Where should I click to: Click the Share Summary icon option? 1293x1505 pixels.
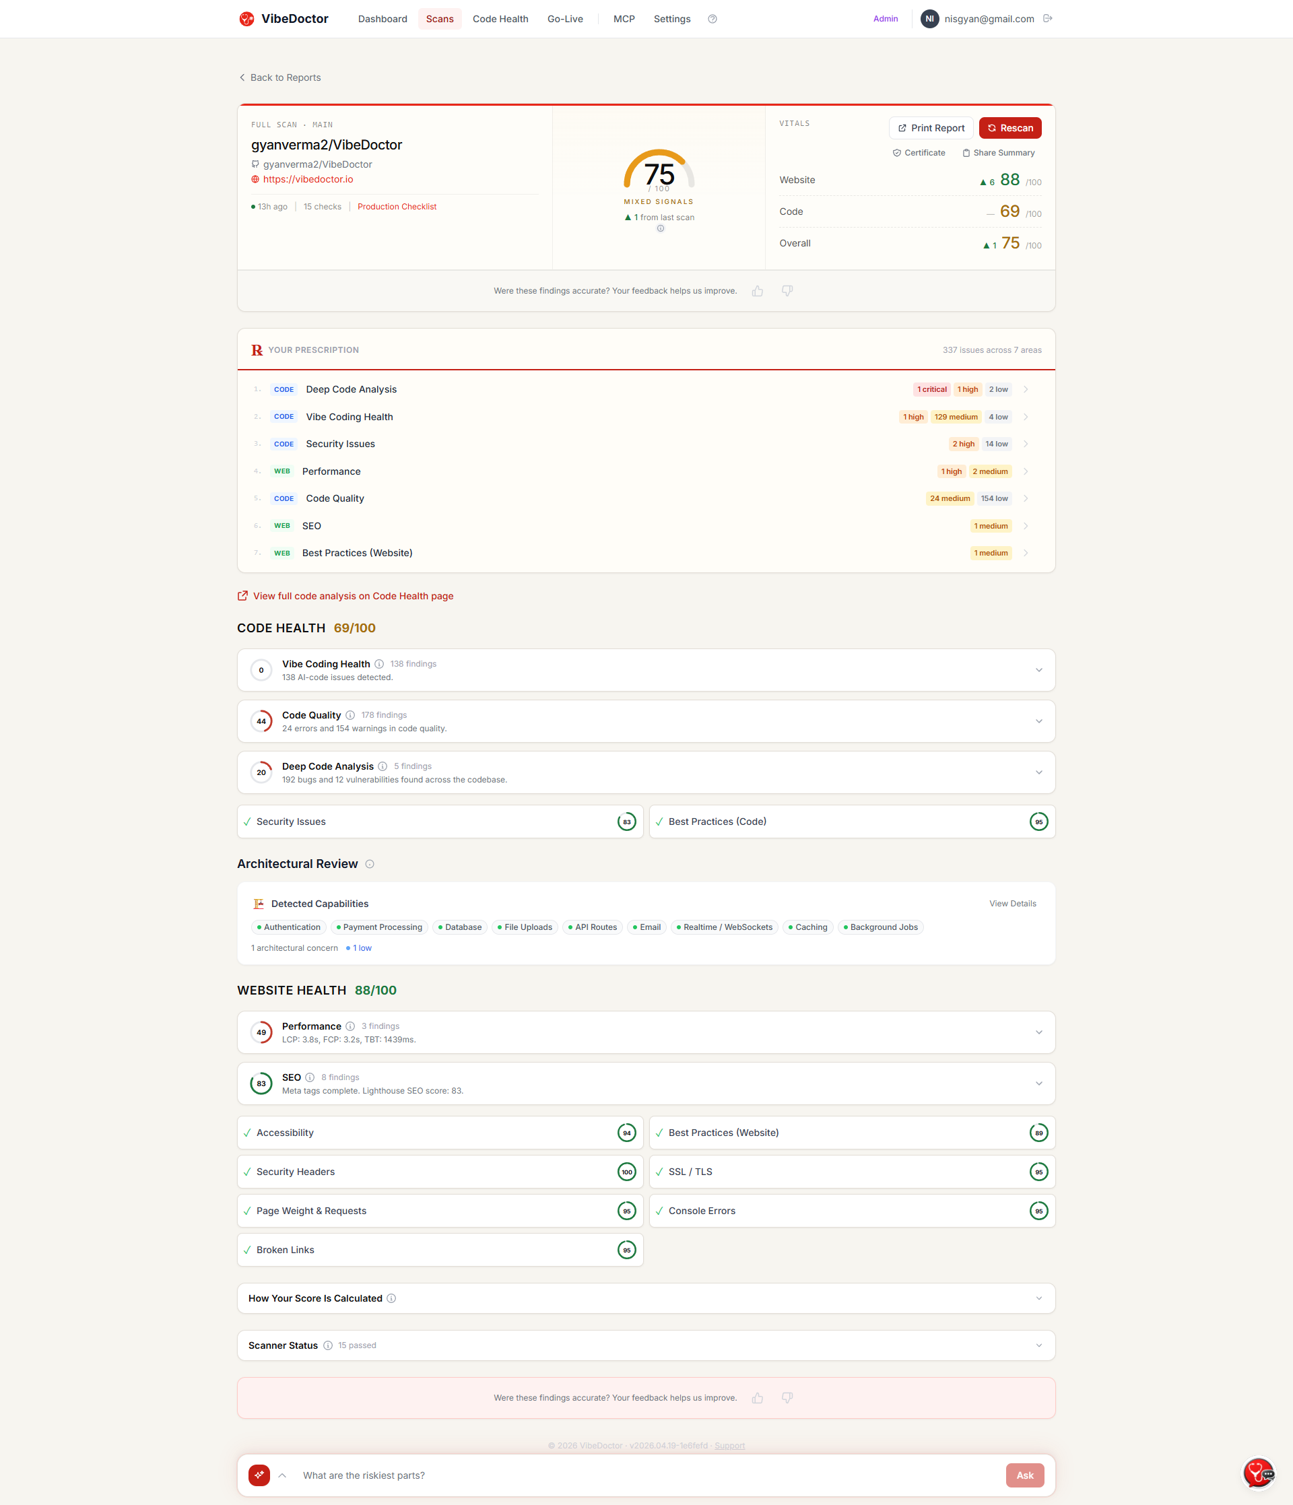tap(999, 153)
